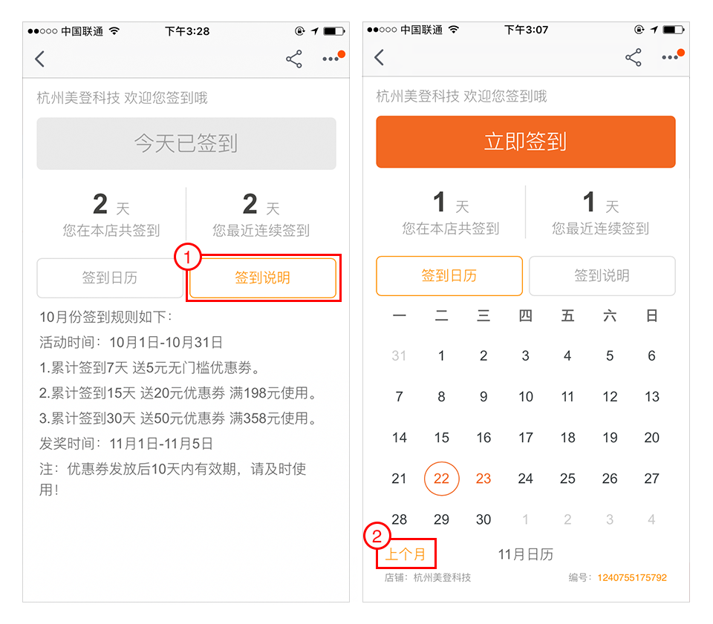
Task: Click 活动时间：10月1日-10月31日 rule line
Action: pyautogui.click(x=131, y=343)
